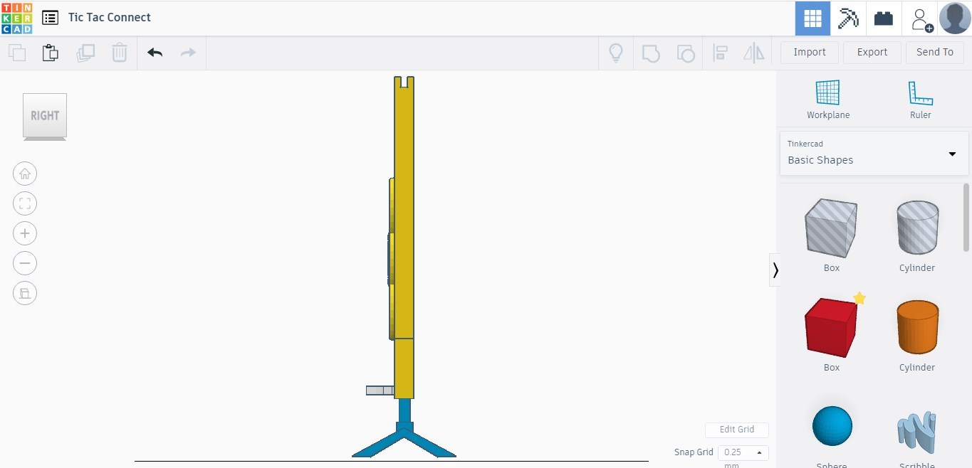Click the Copy icon in toolbar
This screenshot has width=972, height=468.
pos(17,53)
